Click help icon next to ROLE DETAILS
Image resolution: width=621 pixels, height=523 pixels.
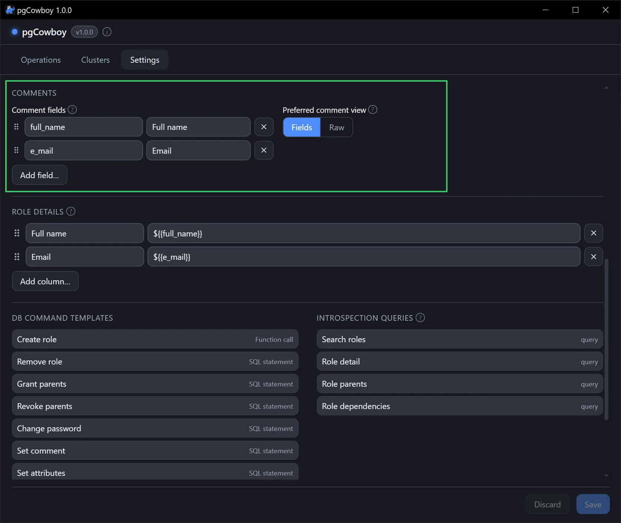pyautogui.click(x=71, y=211)
